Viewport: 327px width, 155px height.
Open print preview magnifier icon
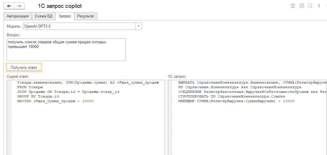(310, 6)
